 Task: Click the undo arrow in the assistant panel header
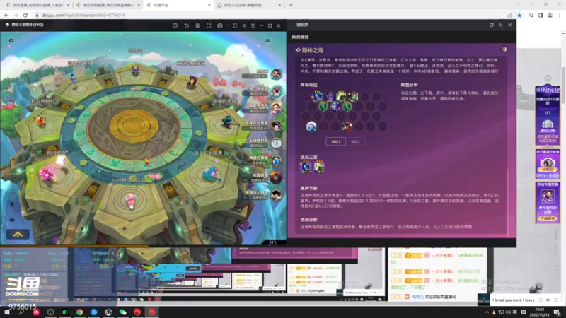(x=501, y=25)
